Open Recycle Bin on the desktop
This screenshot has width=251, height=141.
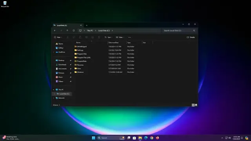point(5,4)
